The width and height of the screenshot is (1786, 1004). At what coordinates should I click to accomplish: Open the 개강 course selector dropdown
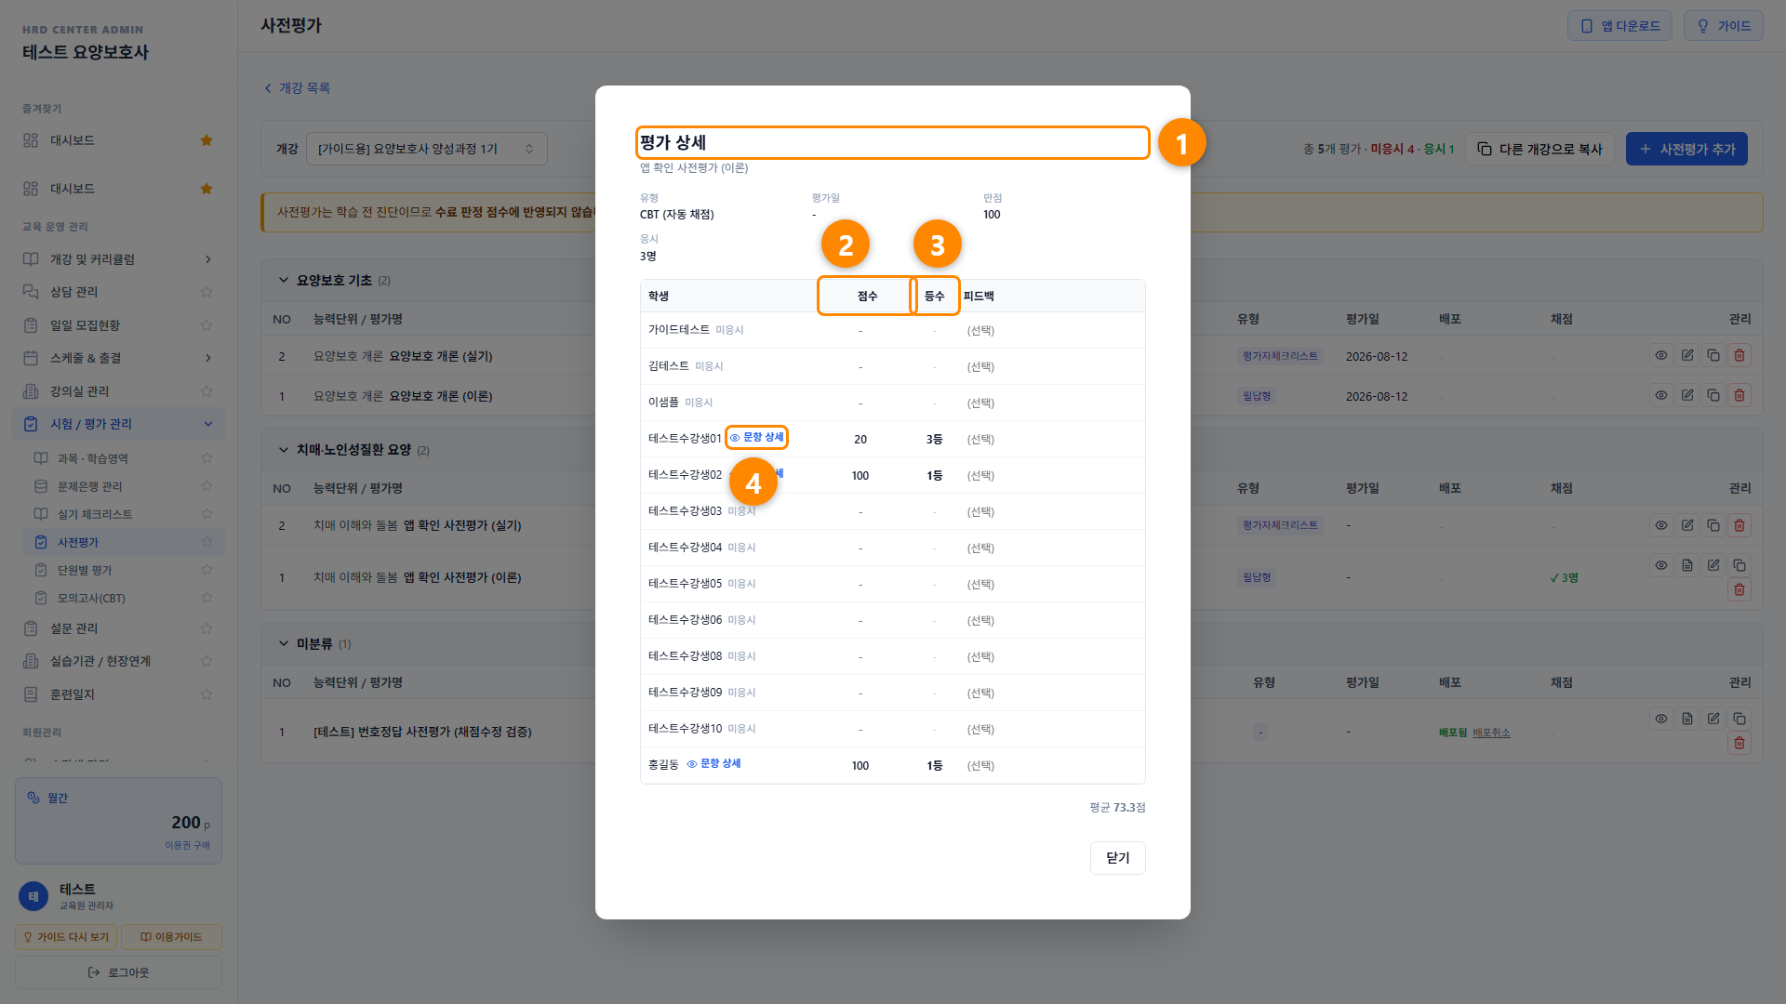click(x=426, y=149)
